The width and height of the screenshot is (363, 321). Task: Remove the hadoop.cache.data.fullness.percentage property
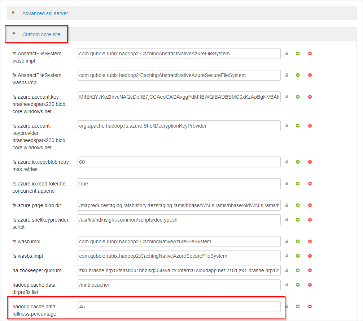[310, 306]
